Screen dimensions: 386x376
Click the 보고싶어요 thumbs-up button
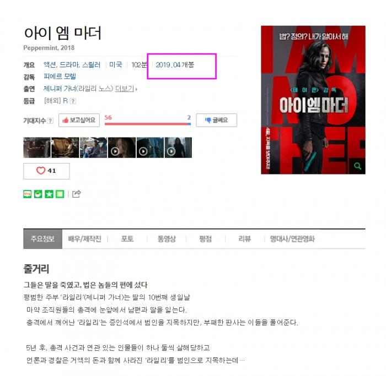(x=79, y=120)
